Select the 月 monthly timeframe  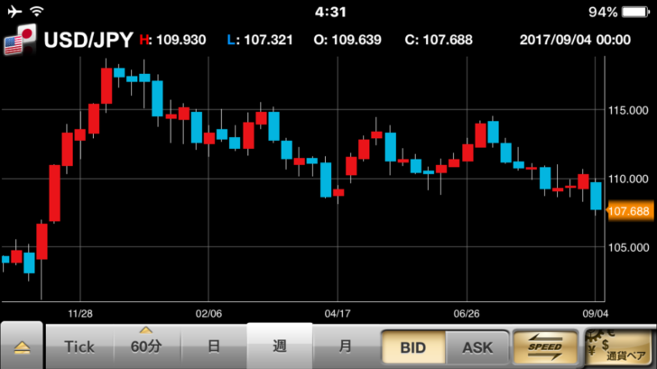346,346
